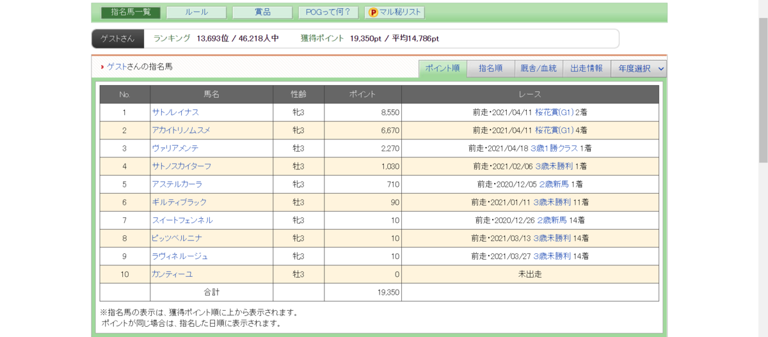Viewport: 768px width, 337px height.
Task: Switch to the 出走情報 tab
Action: (x=586, y=68)
